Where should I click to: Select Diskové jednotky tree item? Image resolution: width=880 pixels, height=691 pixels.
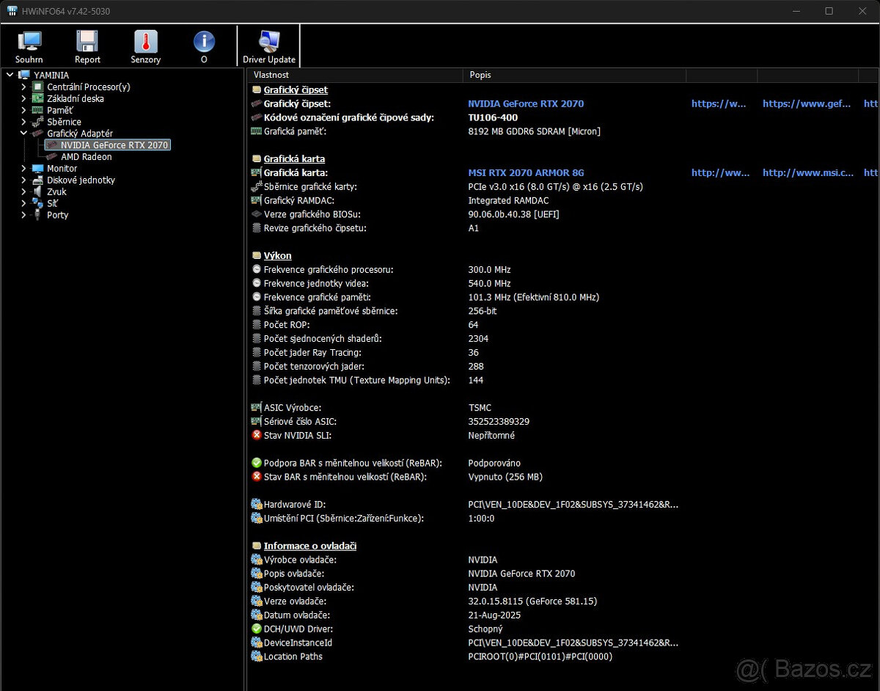[x=81, y=180]
